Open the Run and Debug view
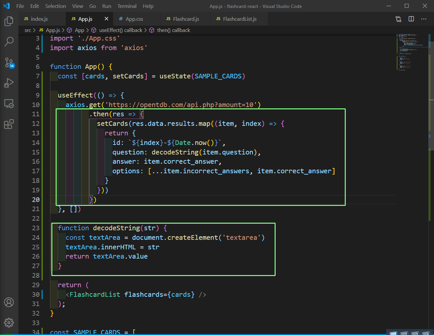Image resolution: width=434 pixels, height=335 pixels. (x=9, y=83)
